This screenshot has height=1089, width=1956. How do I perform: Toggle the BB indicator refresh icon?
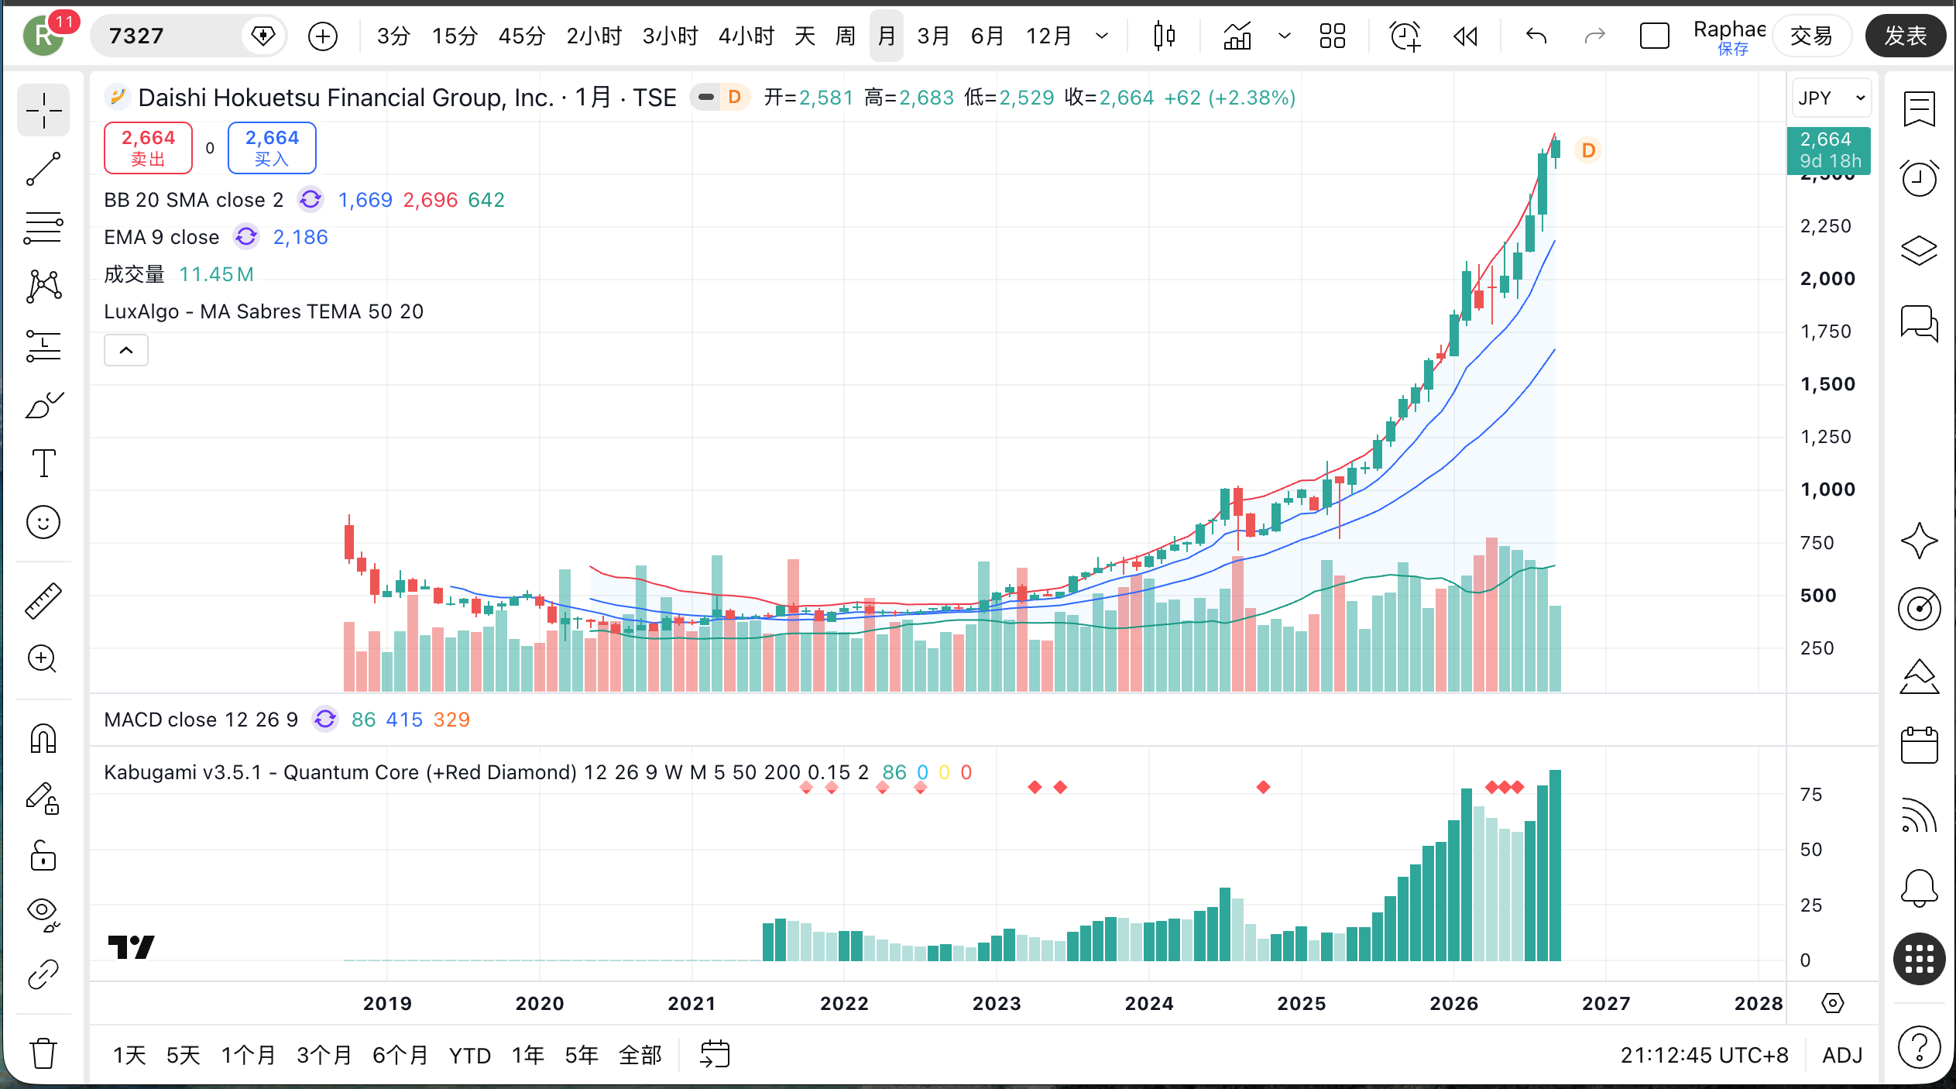(311, 200)
